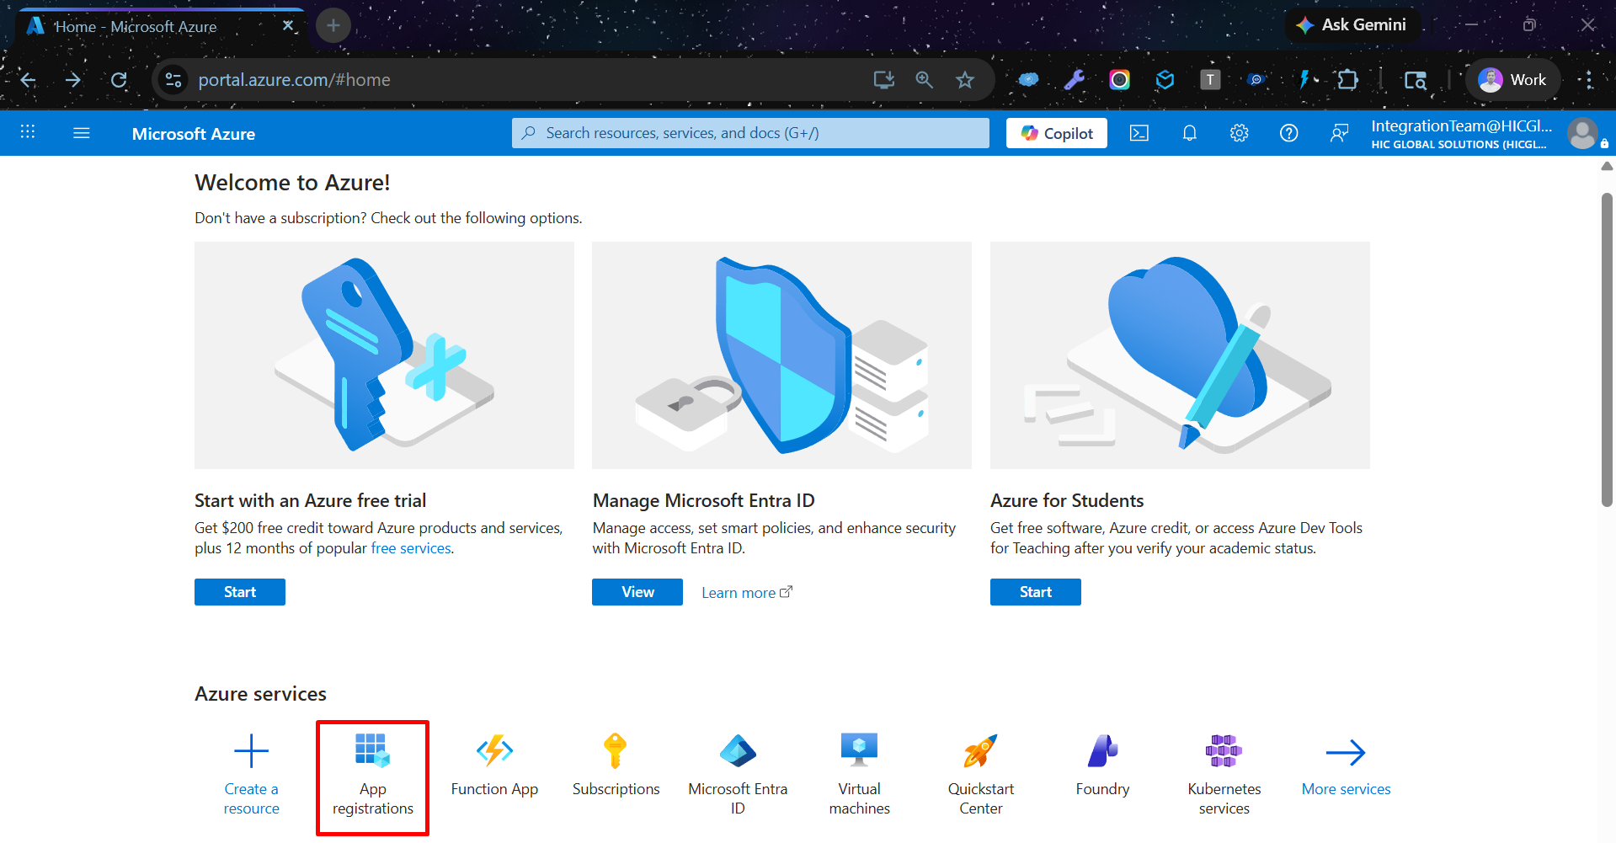Click the Search resources, services, and docs box
This screenshot has height=843, width=1616.
(x=750, y=133)
